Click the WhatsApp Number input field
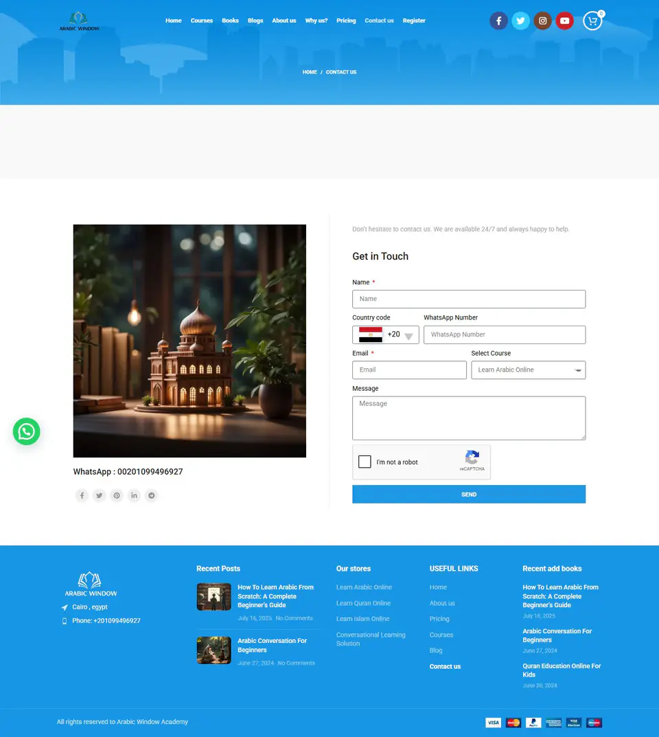This screenshot has width=659, height=737. [x=505, y=335]
